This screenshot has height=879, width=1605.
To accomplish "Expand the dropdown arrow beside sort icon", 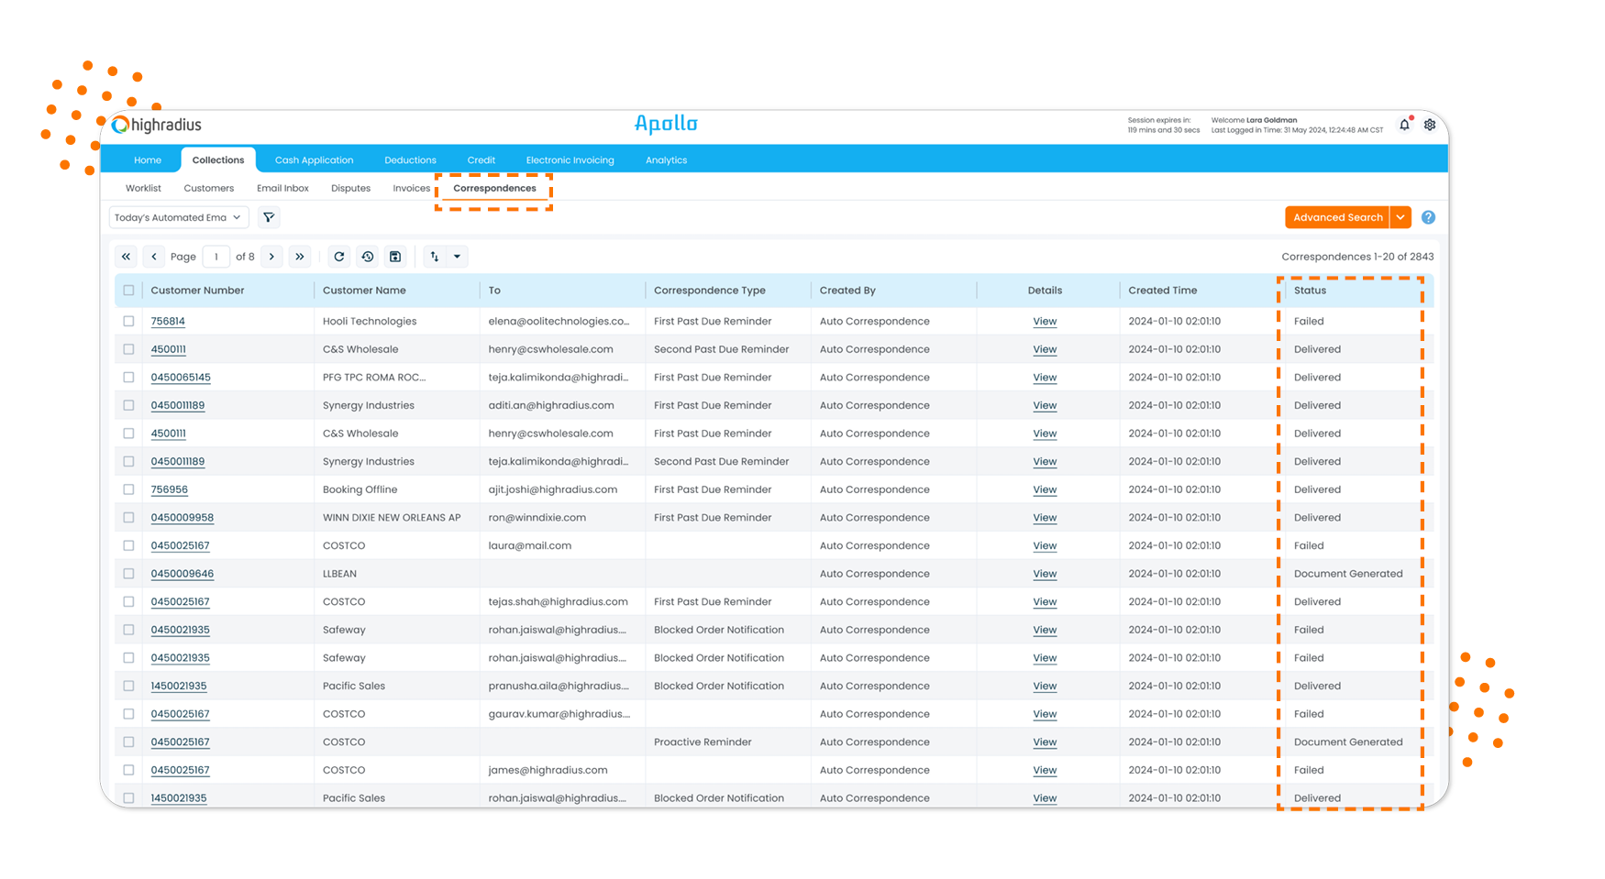I will [x=457, y=257].
